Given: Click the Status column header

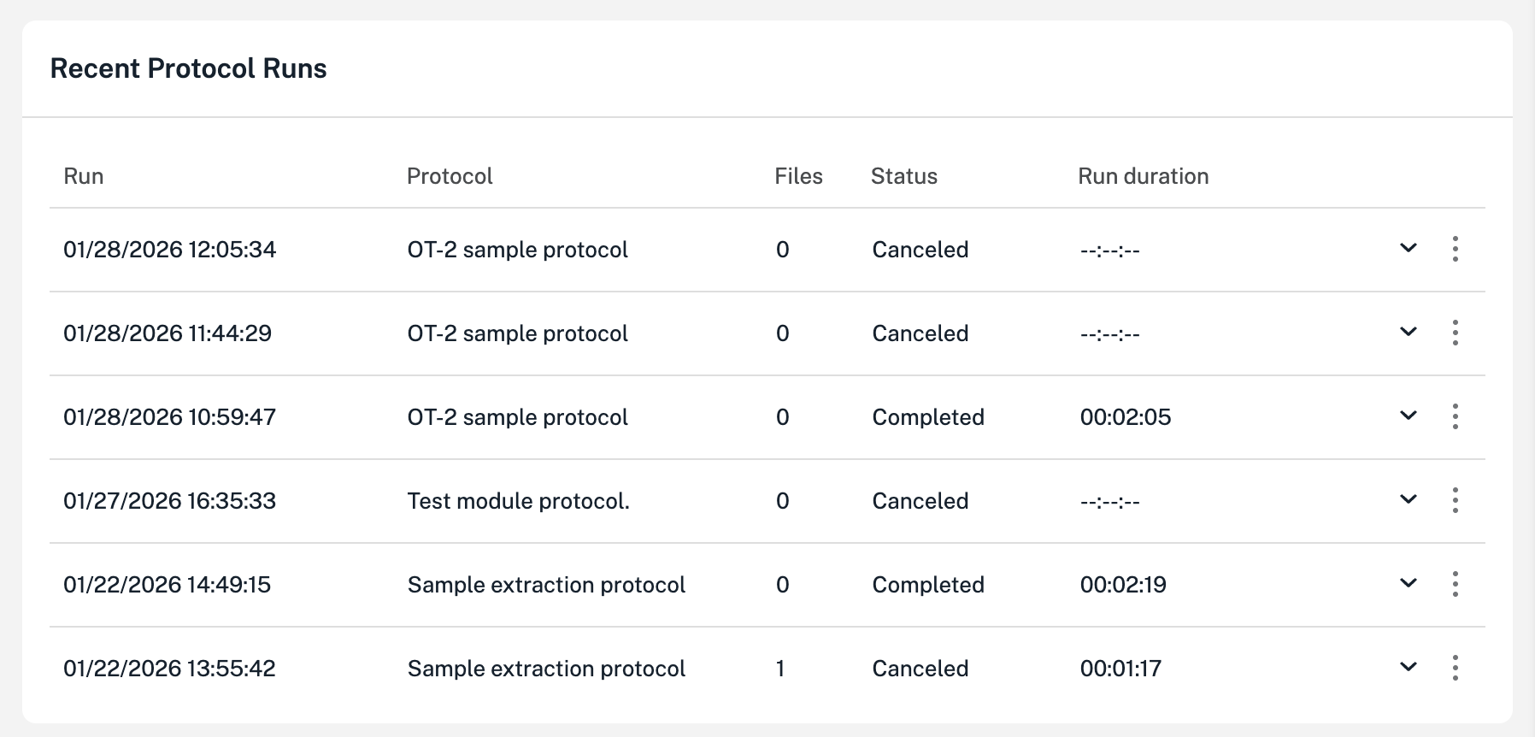Looking at the screenshot, I should point(903,175).
